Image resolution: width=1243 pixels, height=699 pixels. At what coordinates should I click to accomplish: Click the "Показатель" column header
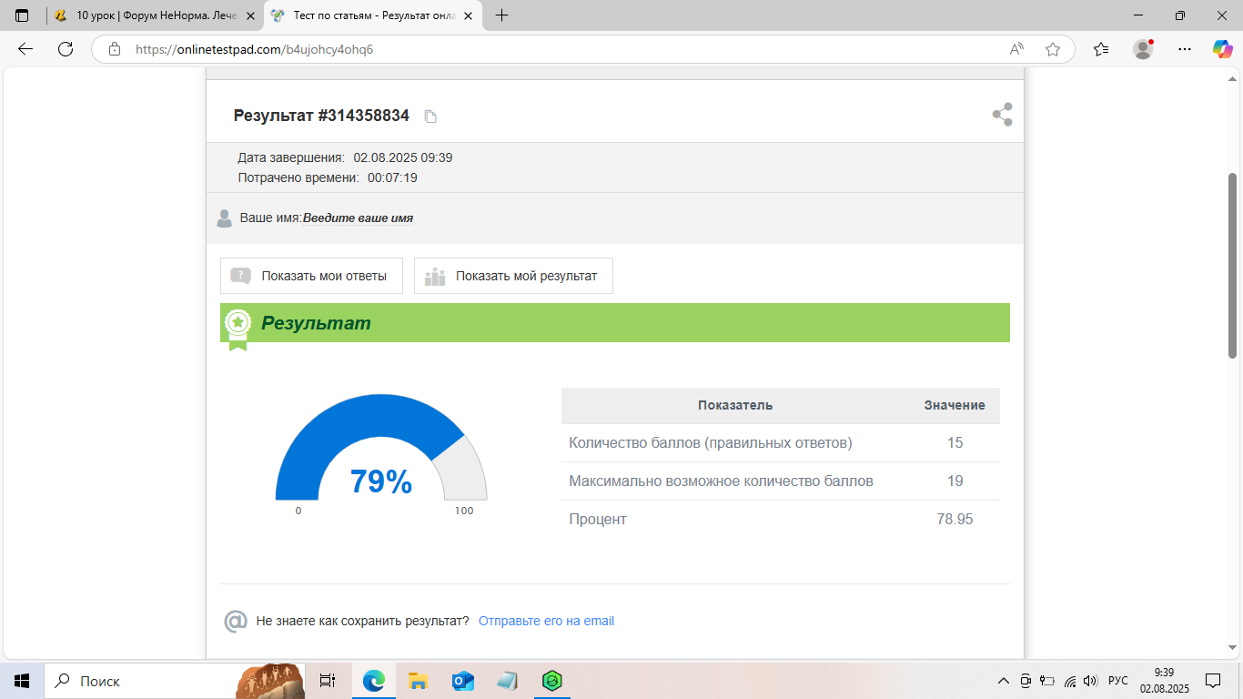click(x=735, y=405)
